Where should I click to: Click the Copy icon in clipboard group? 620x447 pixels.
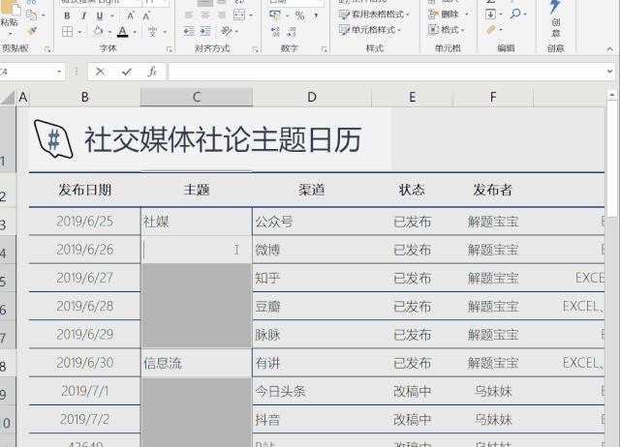(31, 15)
